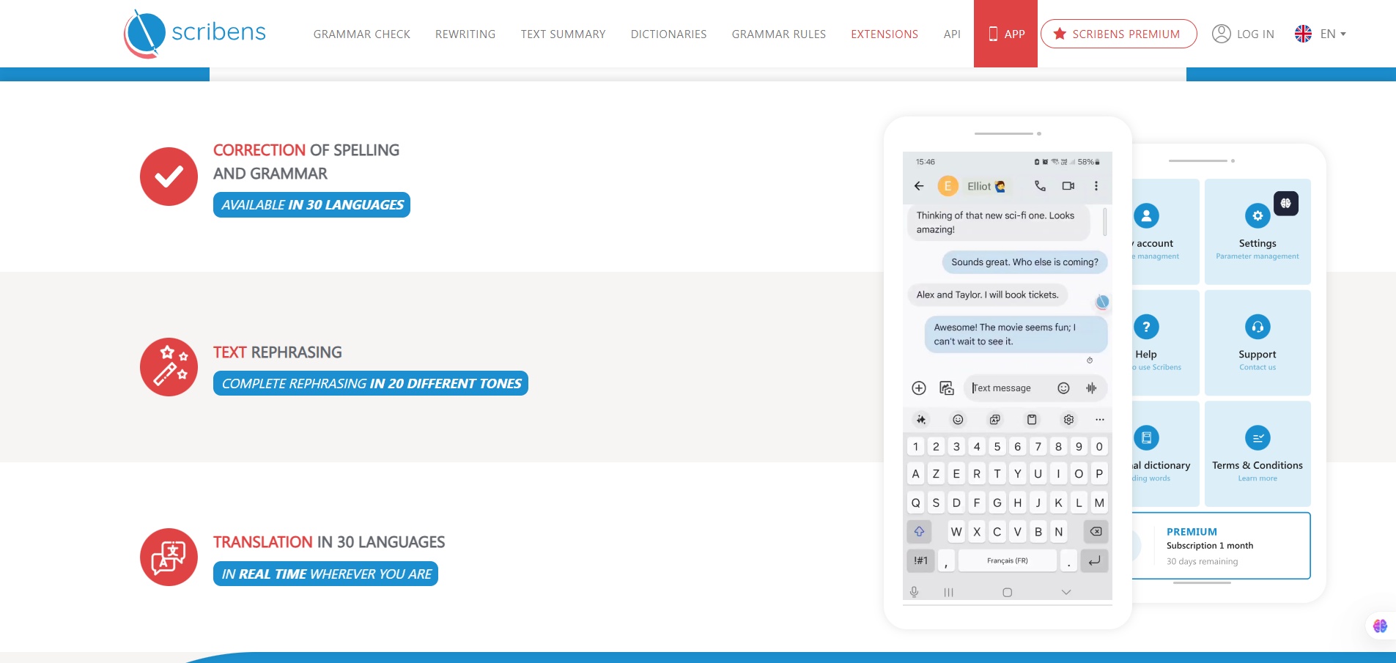Open Grammar Rules

[778, 34]
